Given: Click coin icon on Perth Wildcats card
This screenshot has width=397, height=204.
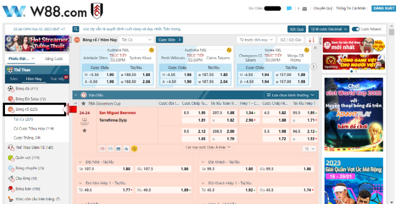Looking at the screenshot, I should [229, 50].
